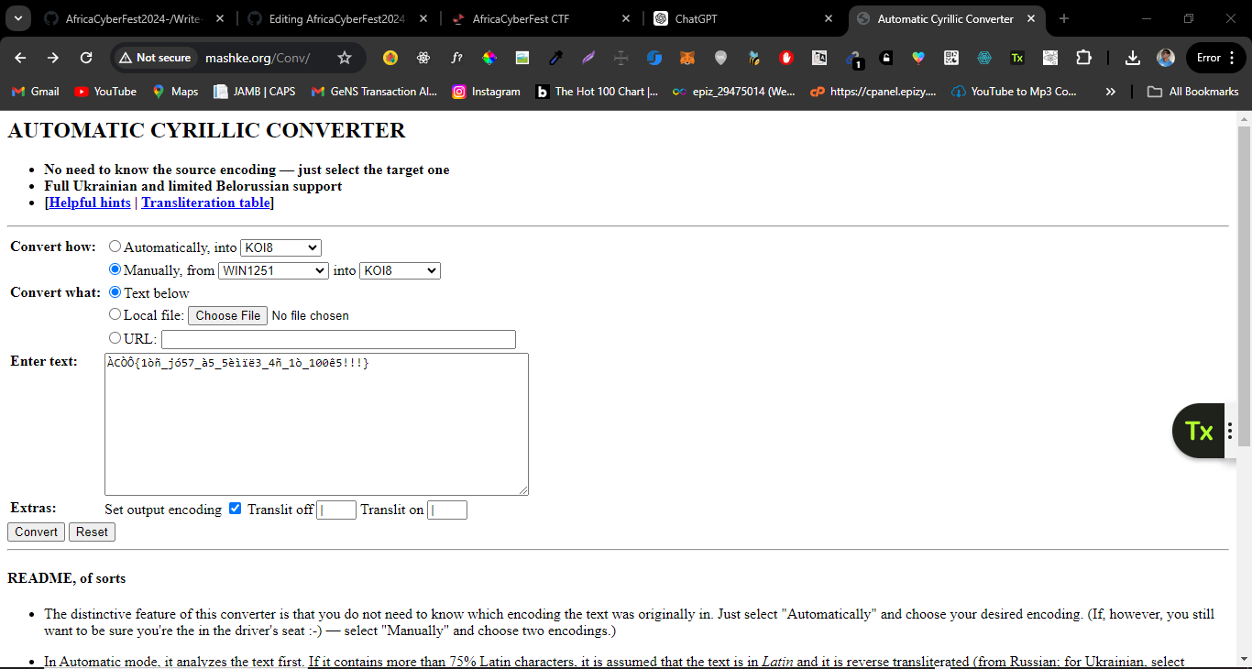Image resolution: width=1252 pixels, height=669 pixels.
Task: Open the WIN1251 source encoding dropdown
Action: pyautogui.click(x=273, y=270)
